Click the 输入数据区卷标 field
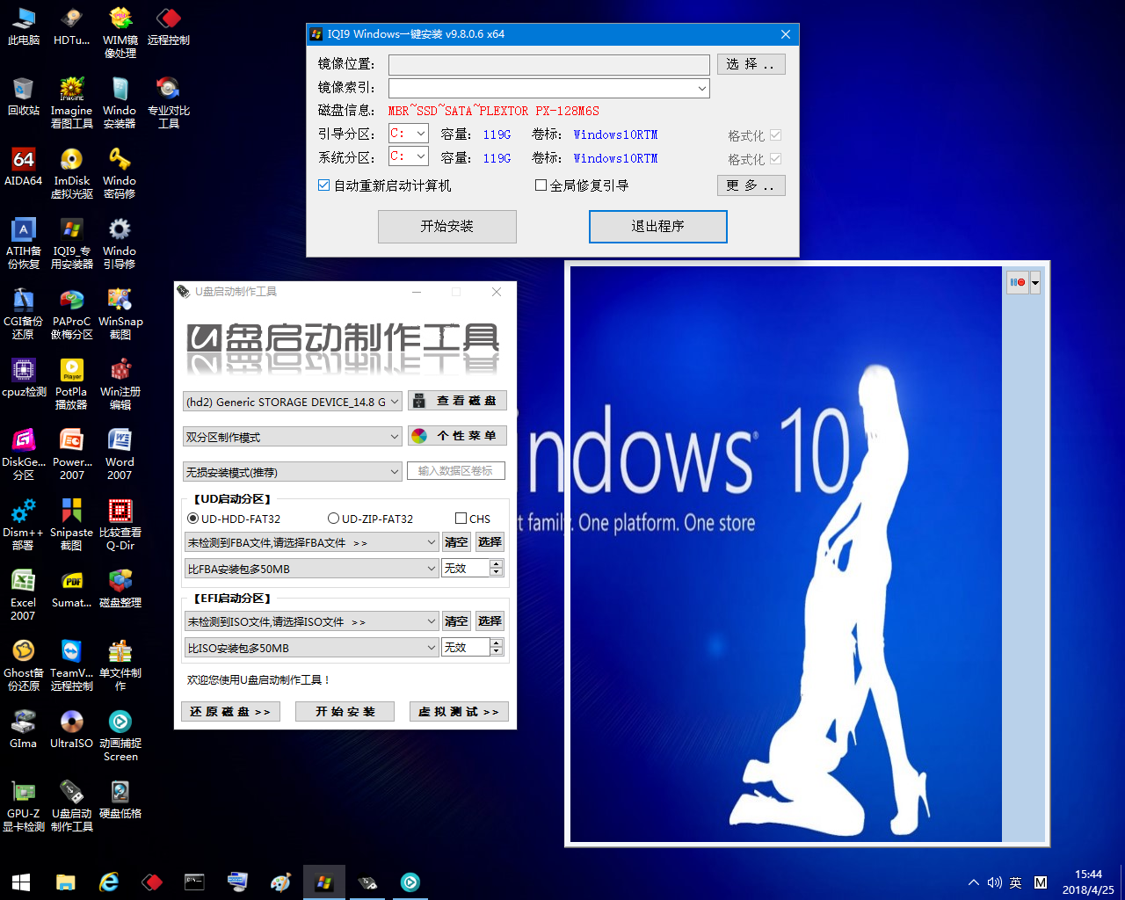 [x=456, y=471]
